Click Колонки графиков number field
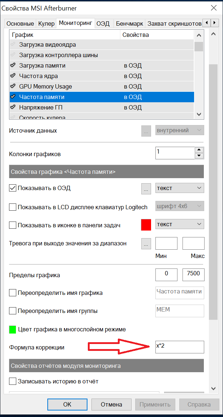The height and width of the screenshot is (417, 223). point(175,153)
